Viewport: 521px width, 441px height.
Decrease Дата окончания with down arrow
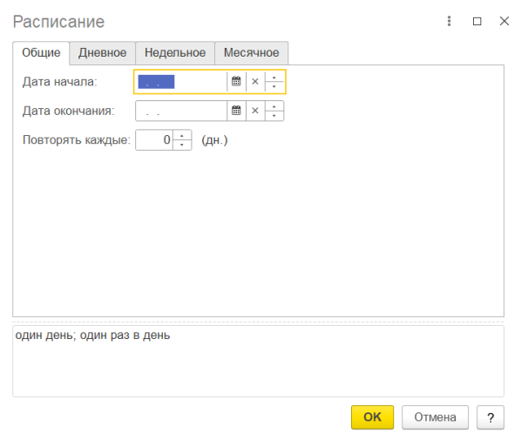click(x=274, y=116)
